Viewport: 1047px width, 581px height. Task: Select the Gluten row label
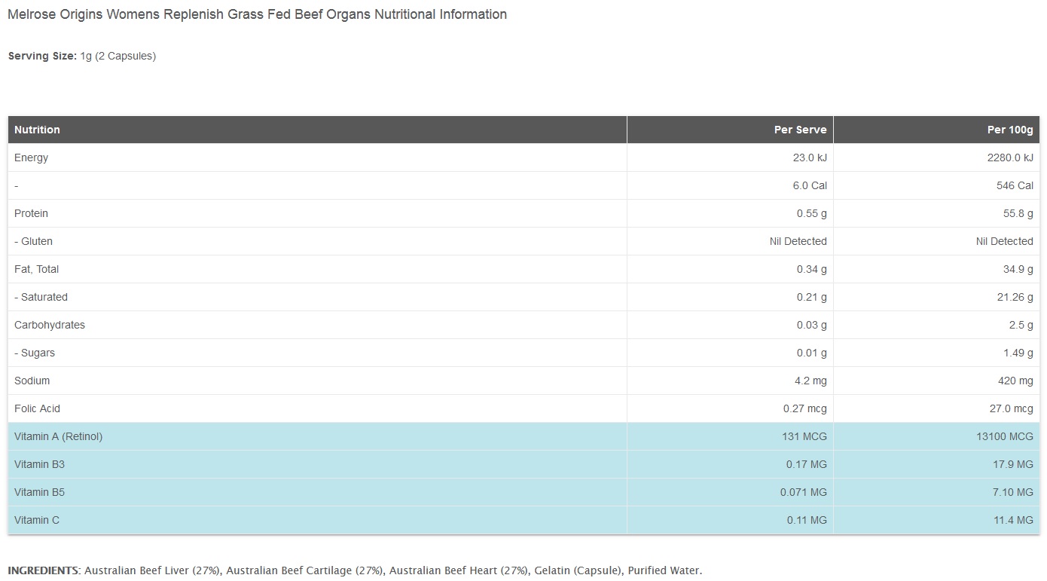pos(33,241)
